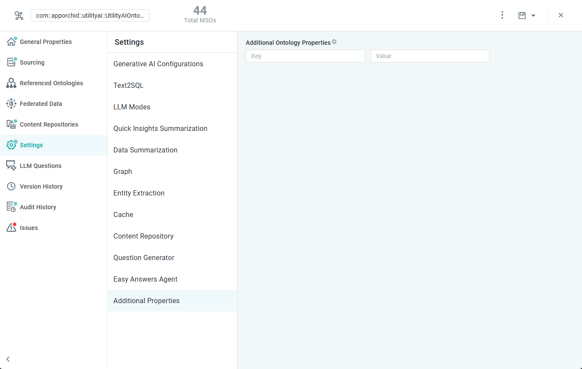Click info icon beside Additional Ontology Properties
Screen dimensions: 582x369
tap(334, 42)
